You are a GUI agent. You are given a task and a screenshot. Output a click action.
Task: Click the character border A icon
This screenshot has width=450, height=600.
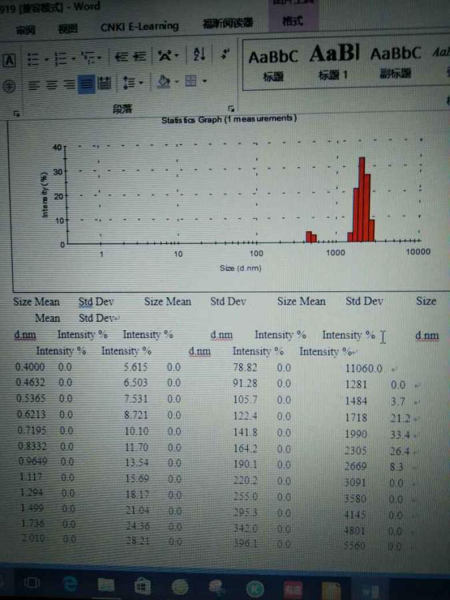[x=9, y=61]
